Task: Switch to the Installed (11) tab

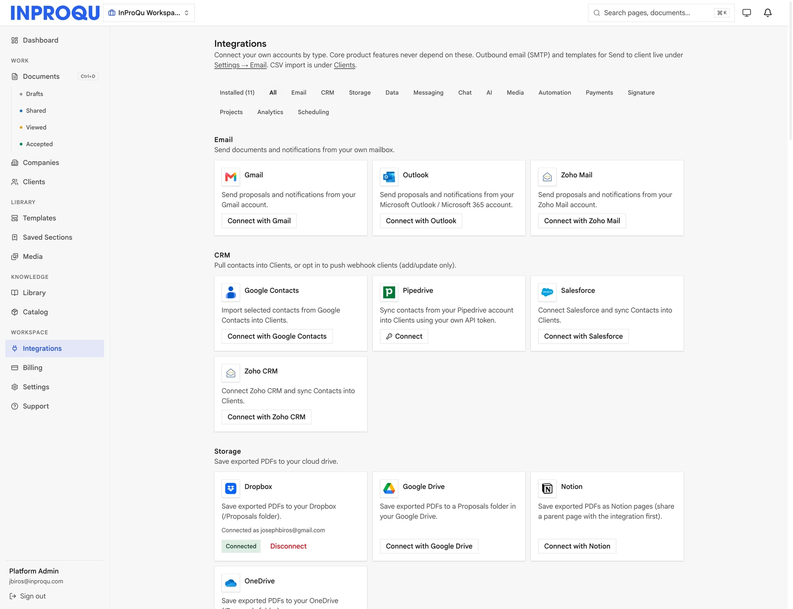Action: point(237,92)
